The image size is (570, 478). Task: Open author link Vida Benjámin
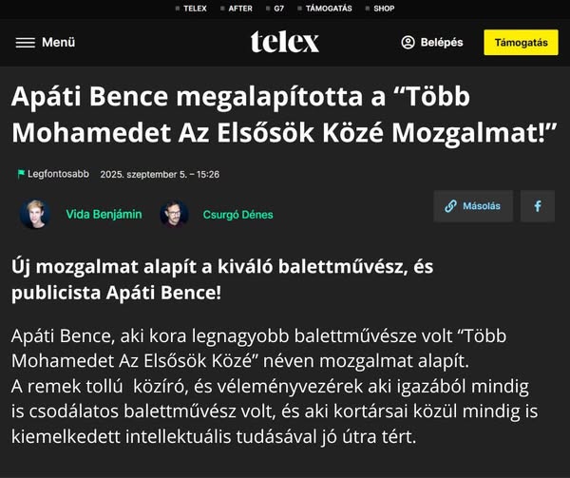point(104,215)
